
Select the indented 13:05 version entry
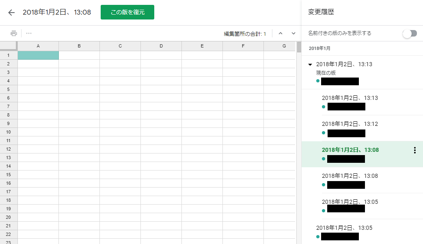[x=350, y=202]
